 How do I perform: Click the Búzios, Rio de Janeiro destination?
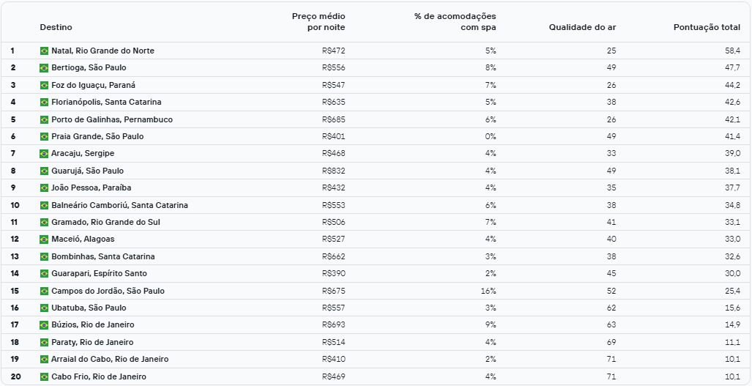(x=93, y=324)
